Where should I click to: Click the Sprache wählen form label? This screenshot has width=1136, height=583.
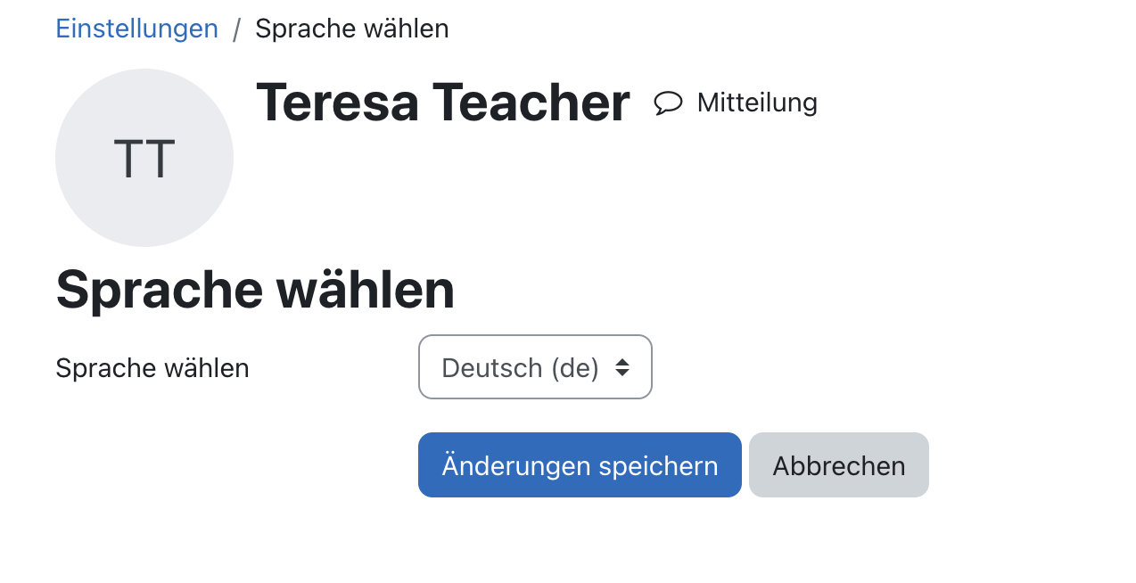[152, 368]
